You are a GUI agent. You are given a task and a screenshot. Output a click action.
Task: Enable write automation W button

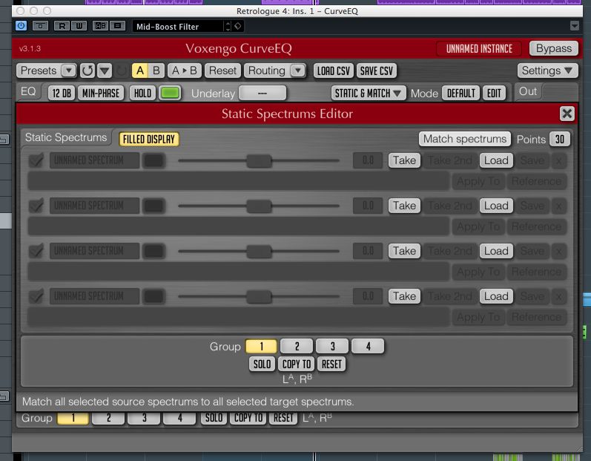79,26
